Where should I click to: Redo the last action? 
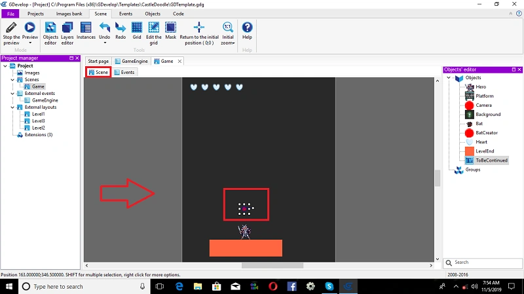coord(121,31)
